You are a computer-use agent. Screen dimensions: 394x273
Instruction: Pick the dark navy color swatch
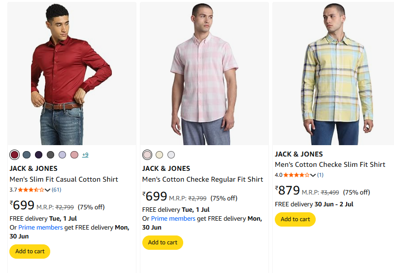coord(38,155)
